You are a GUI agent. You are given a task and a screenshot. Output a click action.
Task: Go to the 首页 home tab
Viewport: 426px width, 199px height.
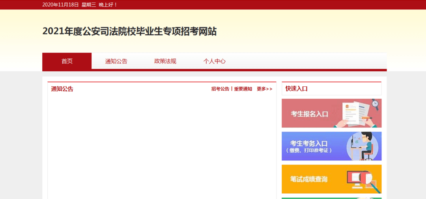coord(67,61)
